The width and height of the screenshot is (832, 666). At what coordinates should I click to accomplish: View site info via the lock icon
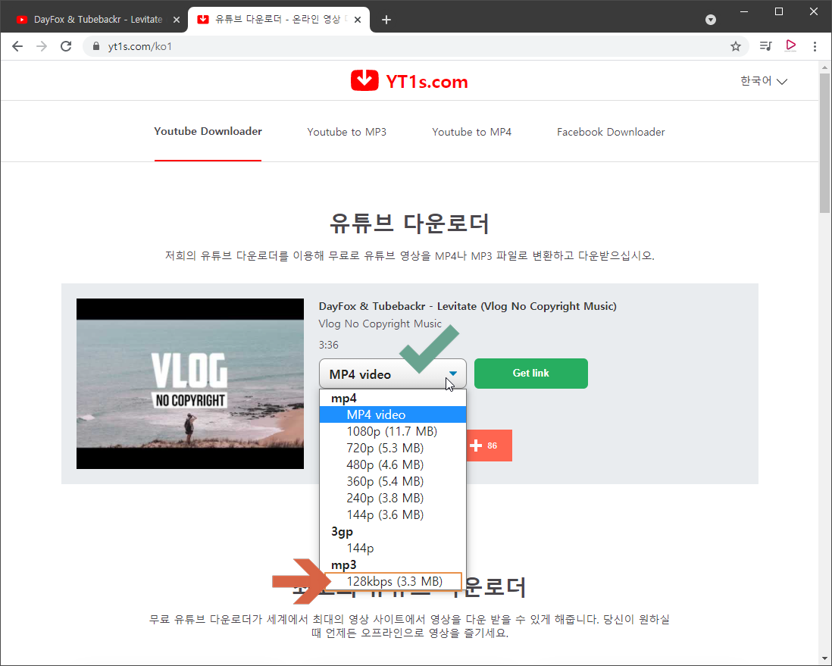click(96, 46)
